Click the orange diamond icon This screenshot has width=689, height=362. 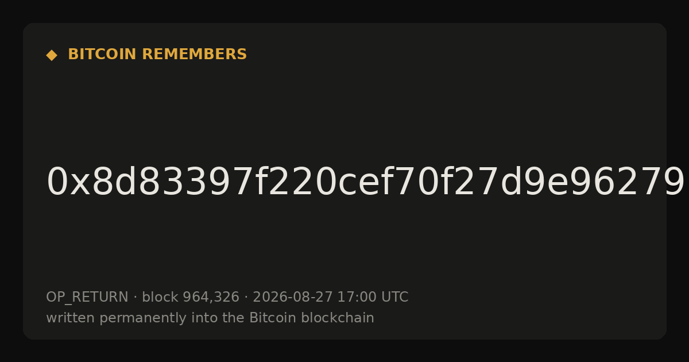point(52,55)
